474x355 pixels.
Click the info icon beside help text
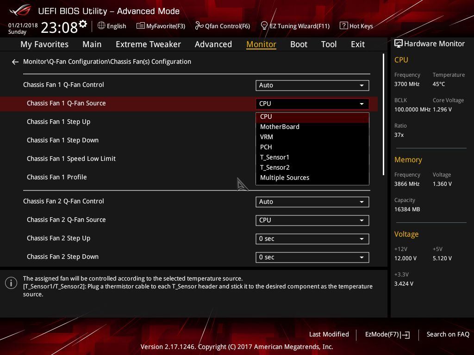click(11, 283)
